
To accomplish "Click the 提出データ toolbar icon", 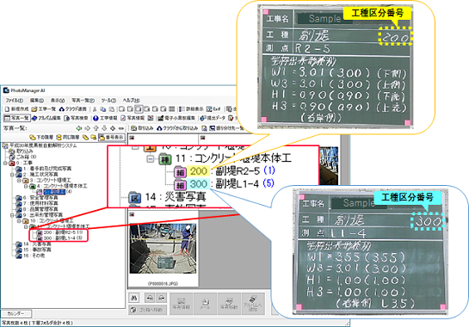I will 213,118.
